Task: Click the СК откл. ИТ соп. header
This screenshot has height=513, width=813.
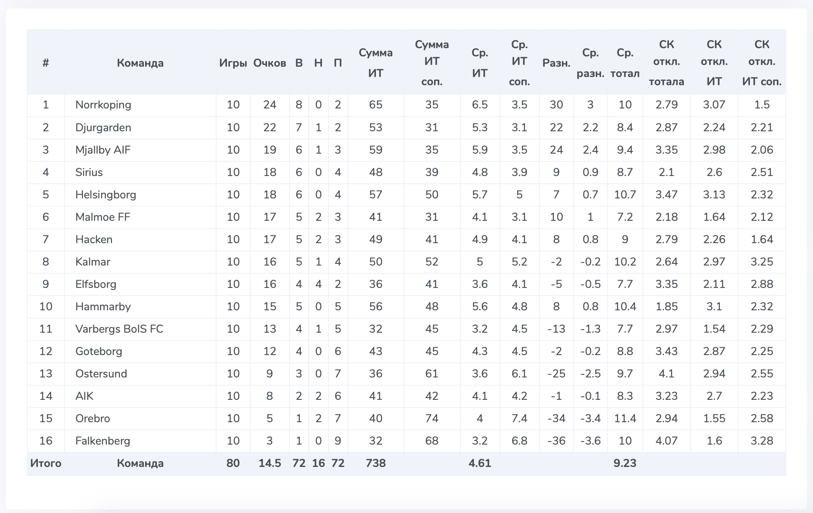Action: coord(762,63)
